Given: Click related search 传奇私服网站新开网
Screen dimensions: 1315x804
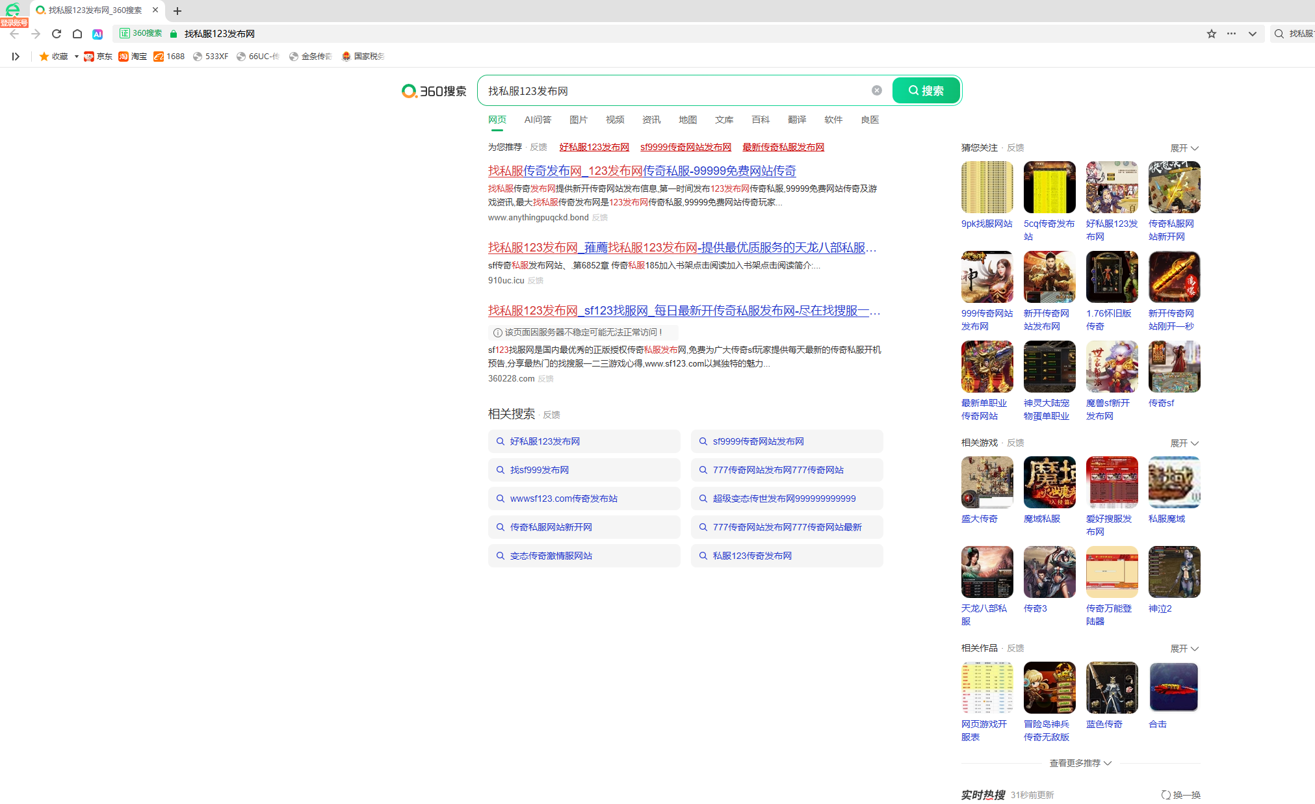Looking at the screenshot, I should click(x=584, y=527).
